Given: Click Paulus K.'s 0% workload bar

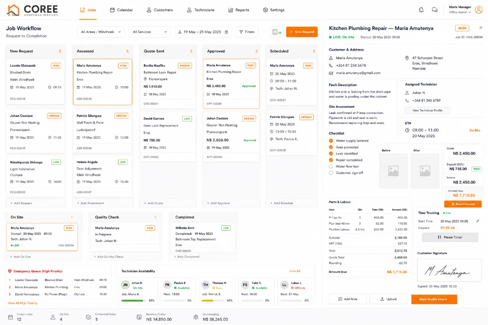Looking at the screenshot, I should click(175, 301).
